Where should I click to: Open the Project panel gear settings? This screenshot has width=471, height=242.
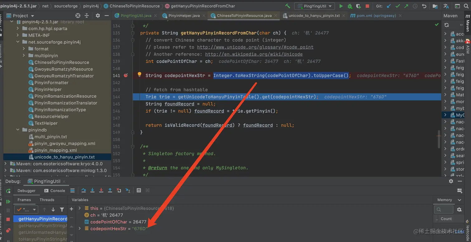coord(98,16)
